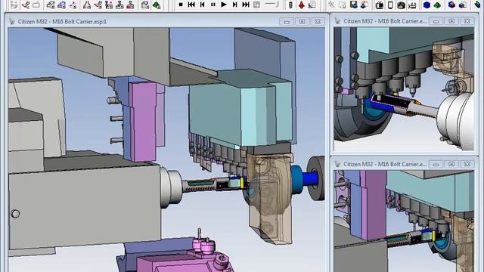The width and height of the screenshot is (484, 272).
Task: Click the greyed-out crossed tool icon
Action: [x=332, y=5]
